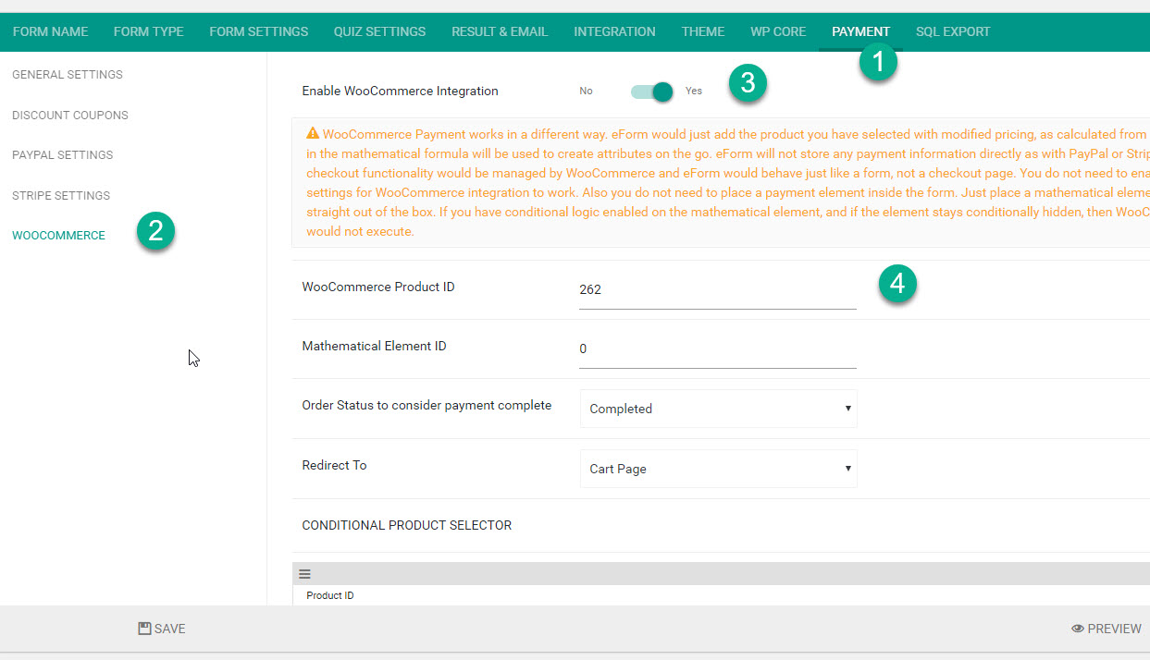Switch to the Form Name tab

[x=51, y=31]
